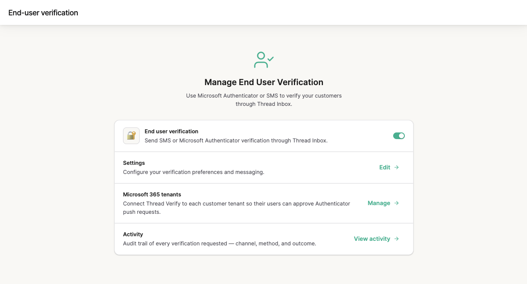Click the 'Use Microsoft Authenticator or SMS' subtitle
The width and height of the screenshot is (527, 284).
pyautogui.click(x=264, y=100)
